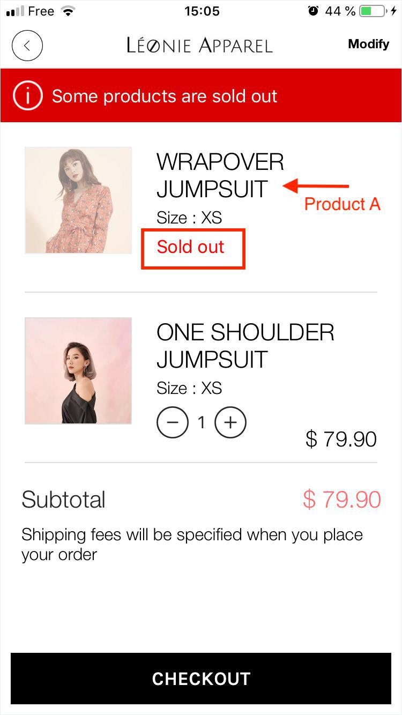Click the red Sold out label
Image resolution: width=402 pixels, height=715 pixels.
tap(191, 247)
